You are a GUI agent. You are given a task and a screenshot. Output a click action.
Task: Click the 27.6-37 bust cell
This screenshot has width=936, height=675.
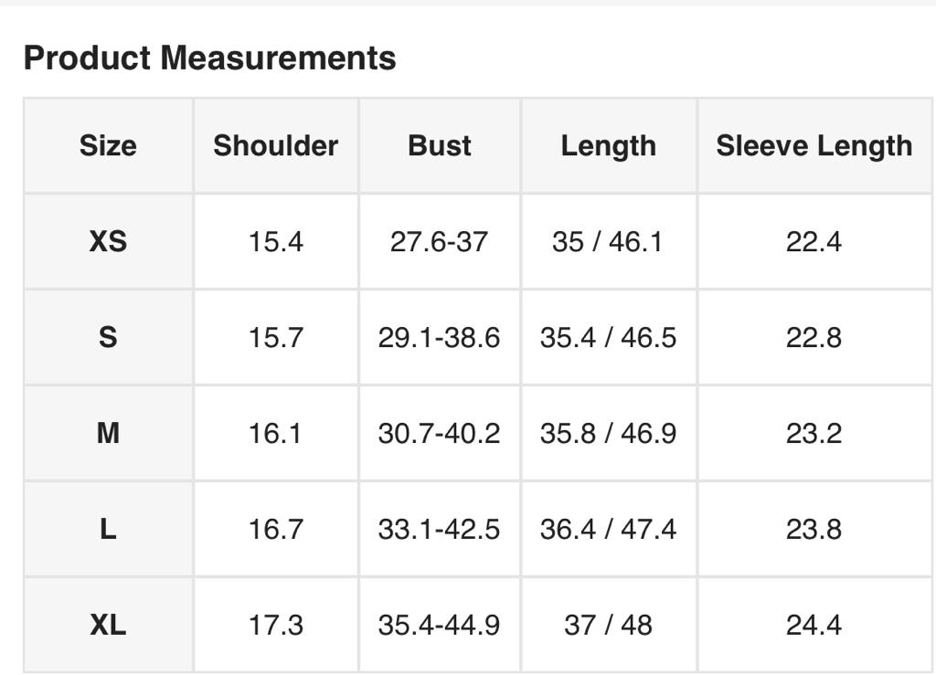point(439,242)
